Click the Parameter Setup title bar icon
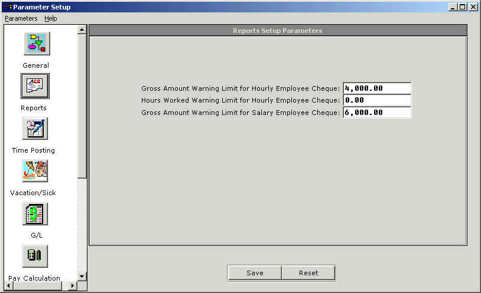Screen dimensions: 481x293 click(x=7, y=7)
